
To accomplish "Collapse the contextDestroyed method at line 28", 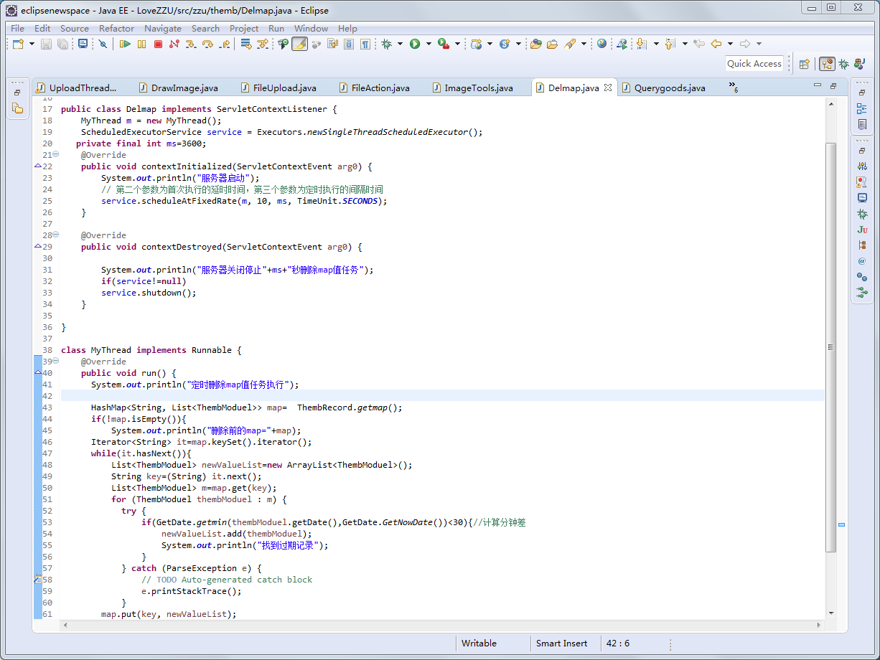I will pyautogui.click(x=56, y=235).
